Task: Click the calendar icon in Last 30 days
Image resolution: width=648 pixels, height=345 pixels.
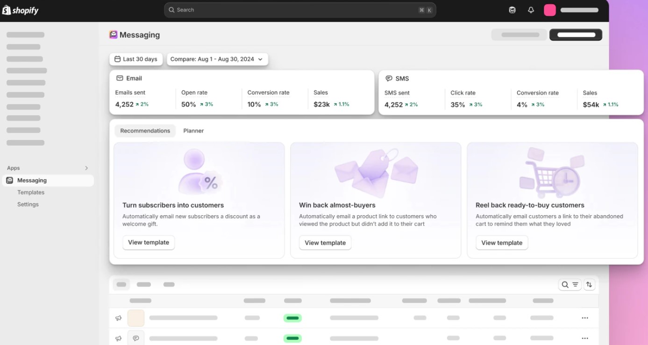Action: (118, 59)
